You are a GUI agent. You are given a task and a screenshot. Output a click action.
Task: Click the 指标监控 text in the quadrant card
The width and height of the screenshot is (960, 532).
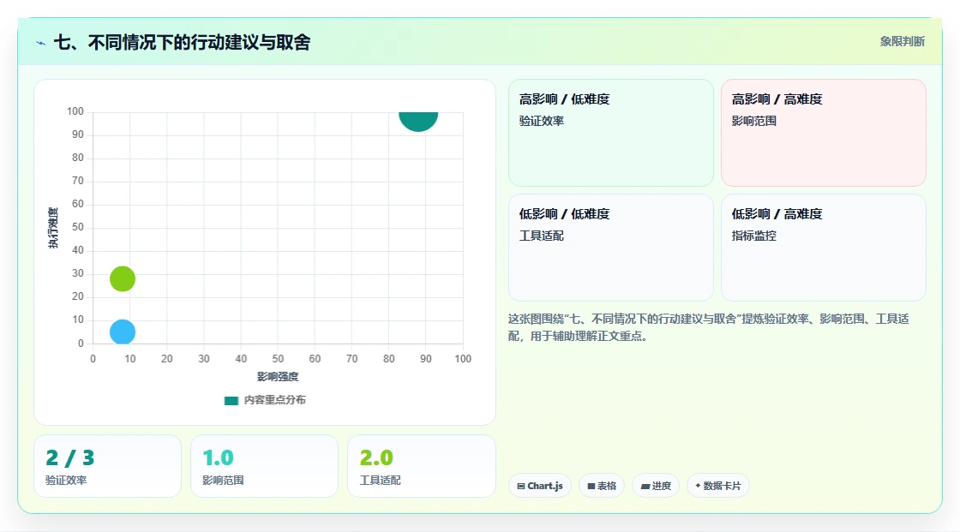click(754, 236)
